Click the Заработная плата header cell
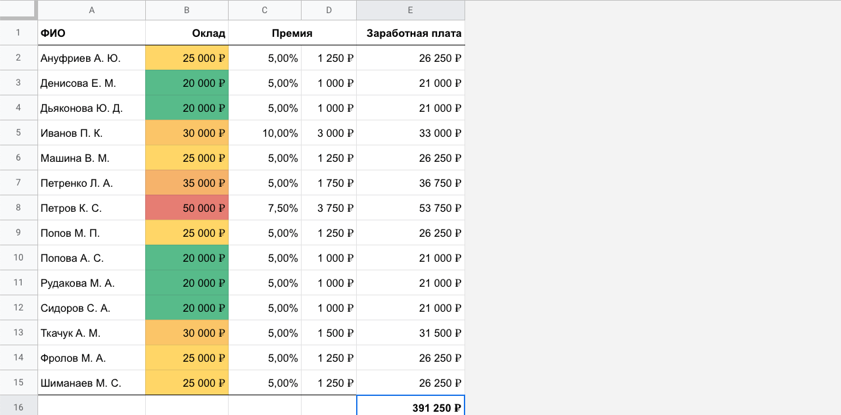The height and width of the screenshot is (415, 841). coord(411,33)
